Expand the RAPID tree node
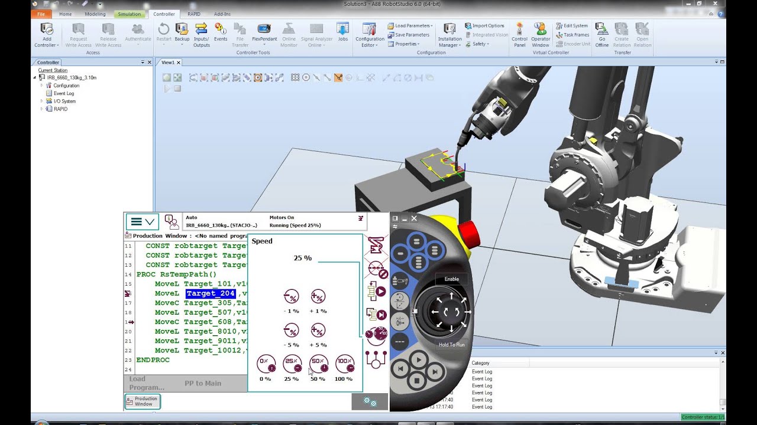The width and height of the screenshot is (757, 425). 42,109
